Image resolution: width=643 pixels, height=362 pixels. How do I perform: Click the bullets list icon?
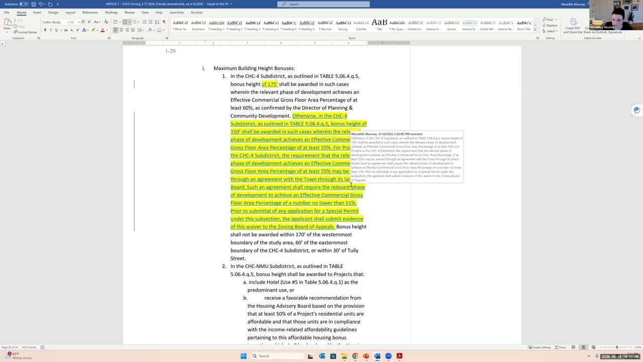(x=116, y=22)
